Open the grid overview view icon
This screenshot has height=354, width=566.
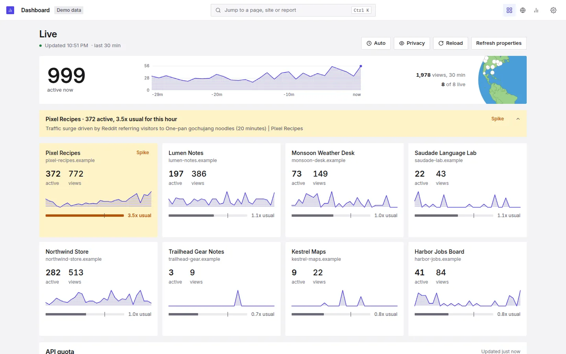click(x=509, y=10)
